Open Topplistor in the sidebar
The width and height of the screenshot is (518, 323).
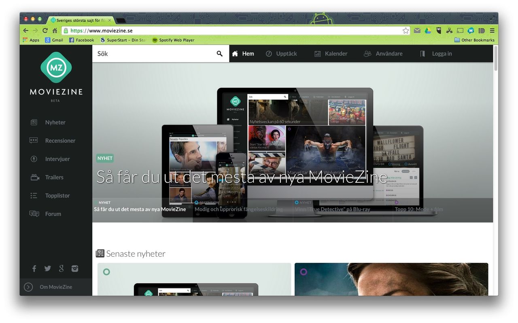pos(50,196)
